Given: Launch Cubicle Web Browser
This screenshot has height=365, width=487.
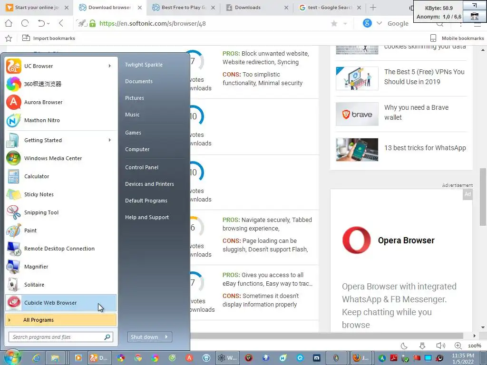Looking at the screenshot, I should pos(61,303).
